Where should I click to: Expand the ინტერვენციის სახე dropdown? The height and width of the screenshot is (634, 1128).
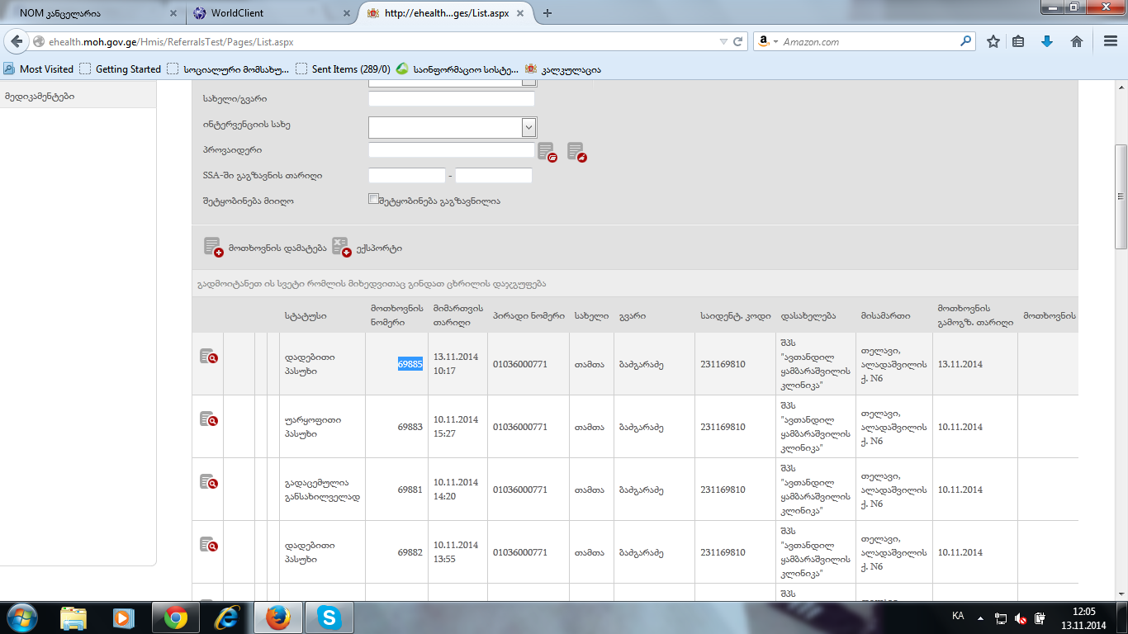528,127
